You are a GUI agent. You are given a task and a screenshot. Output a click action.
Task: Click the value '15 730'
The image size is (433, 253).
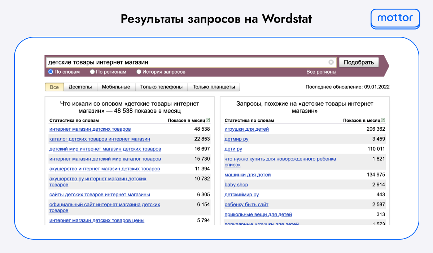202,159
